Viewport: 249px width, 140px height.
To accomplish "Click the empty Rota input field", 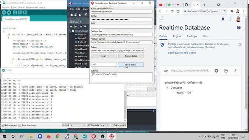I will (x=122, y=27).
